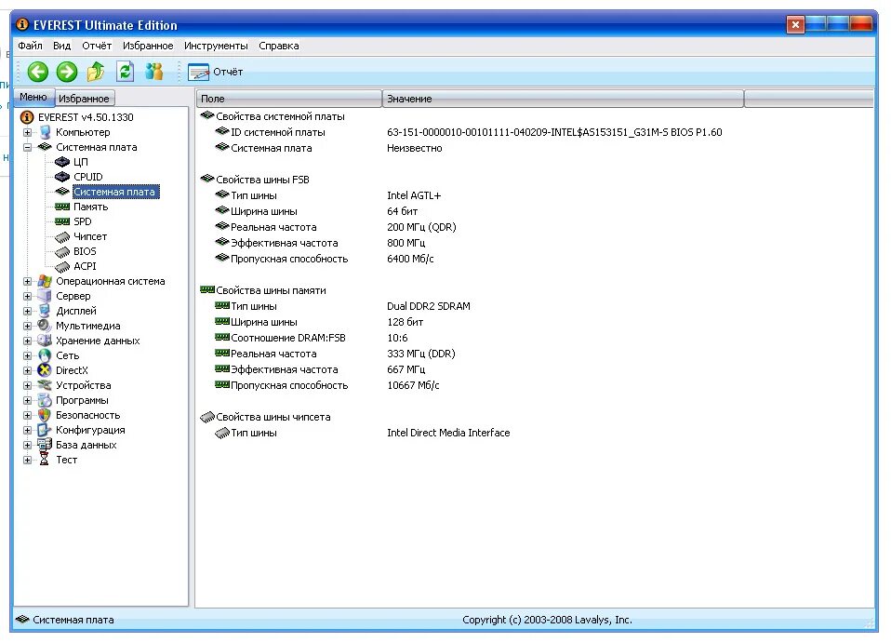Click the База данных database icon
This screenshot has width=891, height=642.
coord(45,445)
